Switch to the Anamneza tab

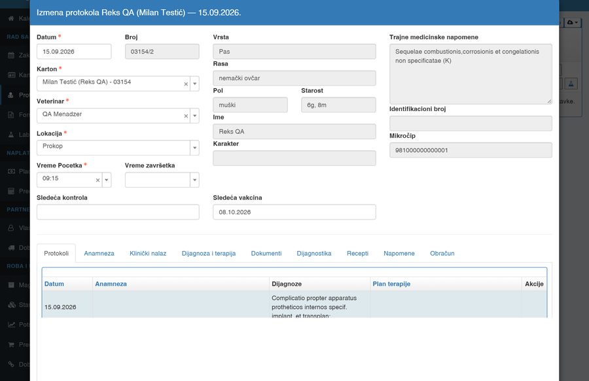pyautogui.click(x=99, y=254)
